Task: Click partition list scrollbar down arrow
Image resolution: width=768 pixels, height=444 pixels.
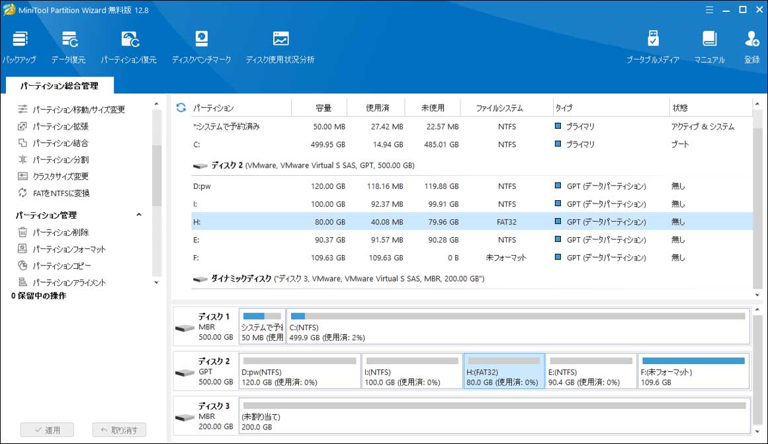Action: 757,295
